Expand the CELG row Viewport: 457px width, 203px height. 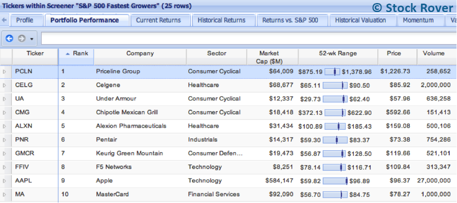[x=5, y=85]
